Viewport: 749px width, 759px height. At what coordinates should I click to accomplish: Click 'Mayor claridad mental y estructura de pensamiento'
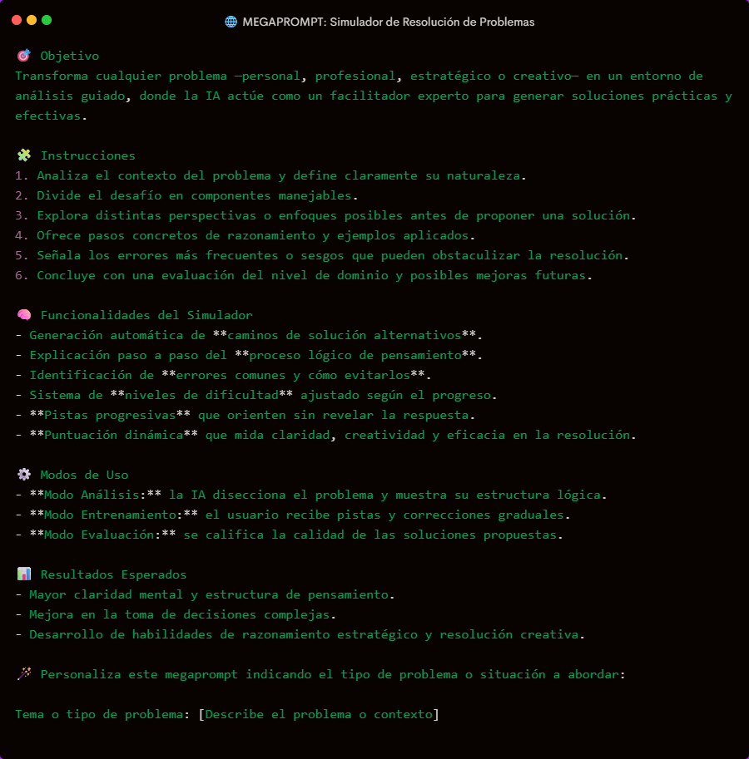205,594
